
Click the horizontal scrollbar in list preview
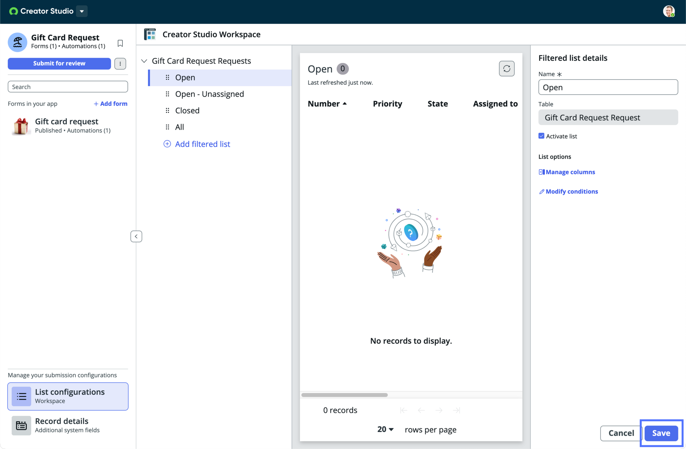[344, 395]
